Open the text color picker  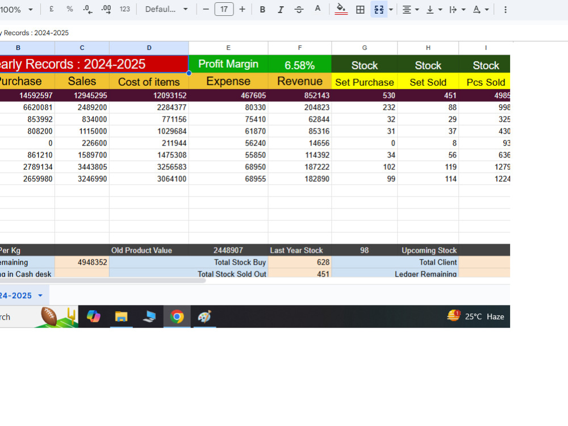point(318,10)
